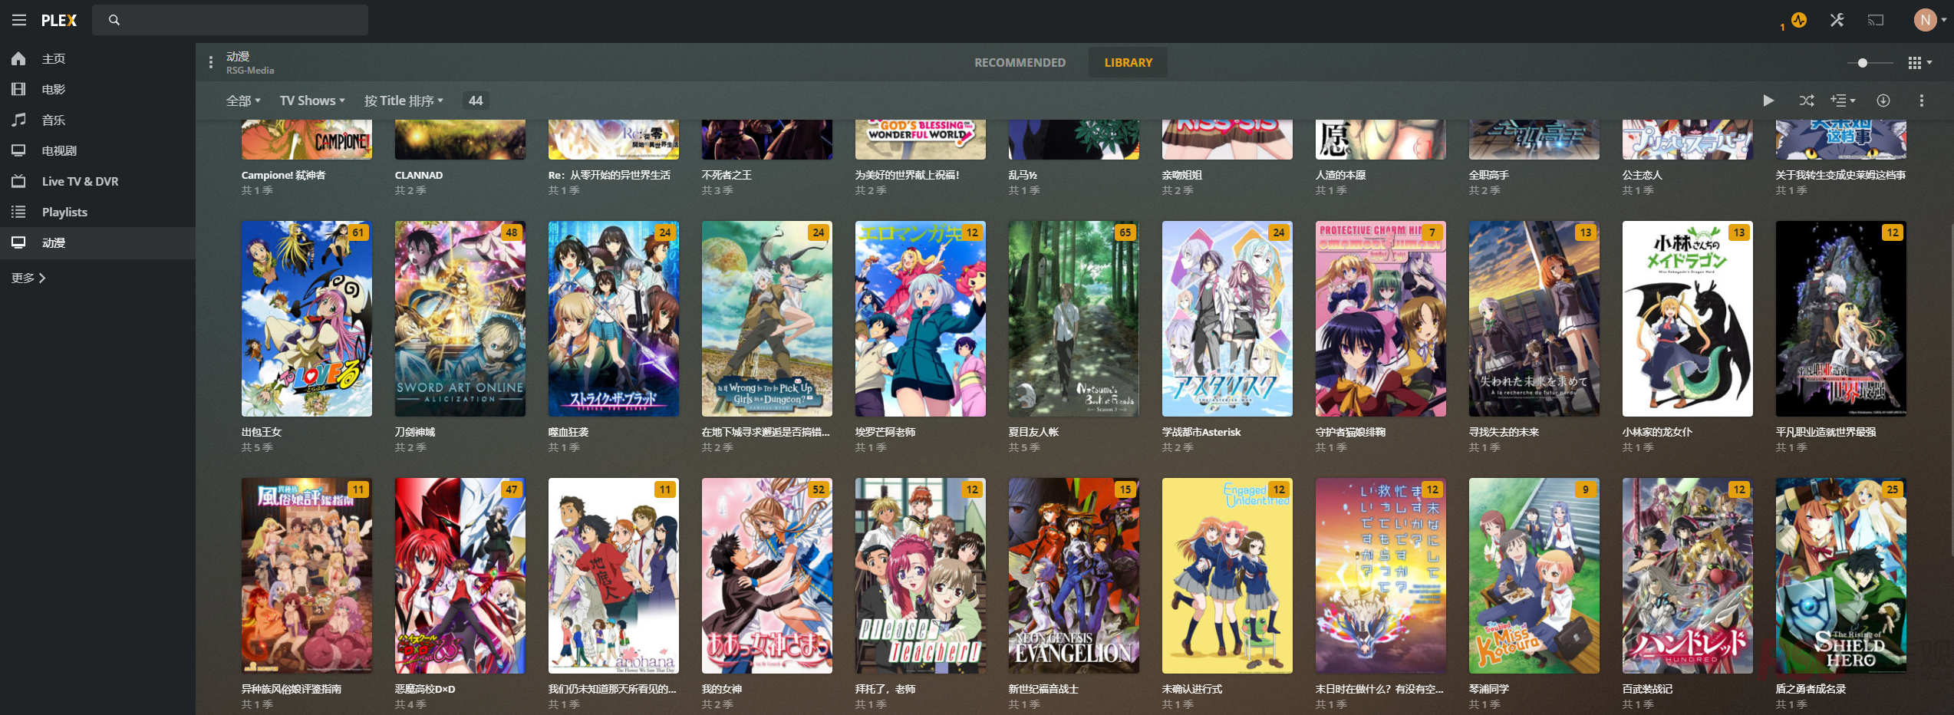Open the Sword Art Online Alicization poster

(460, 318)
